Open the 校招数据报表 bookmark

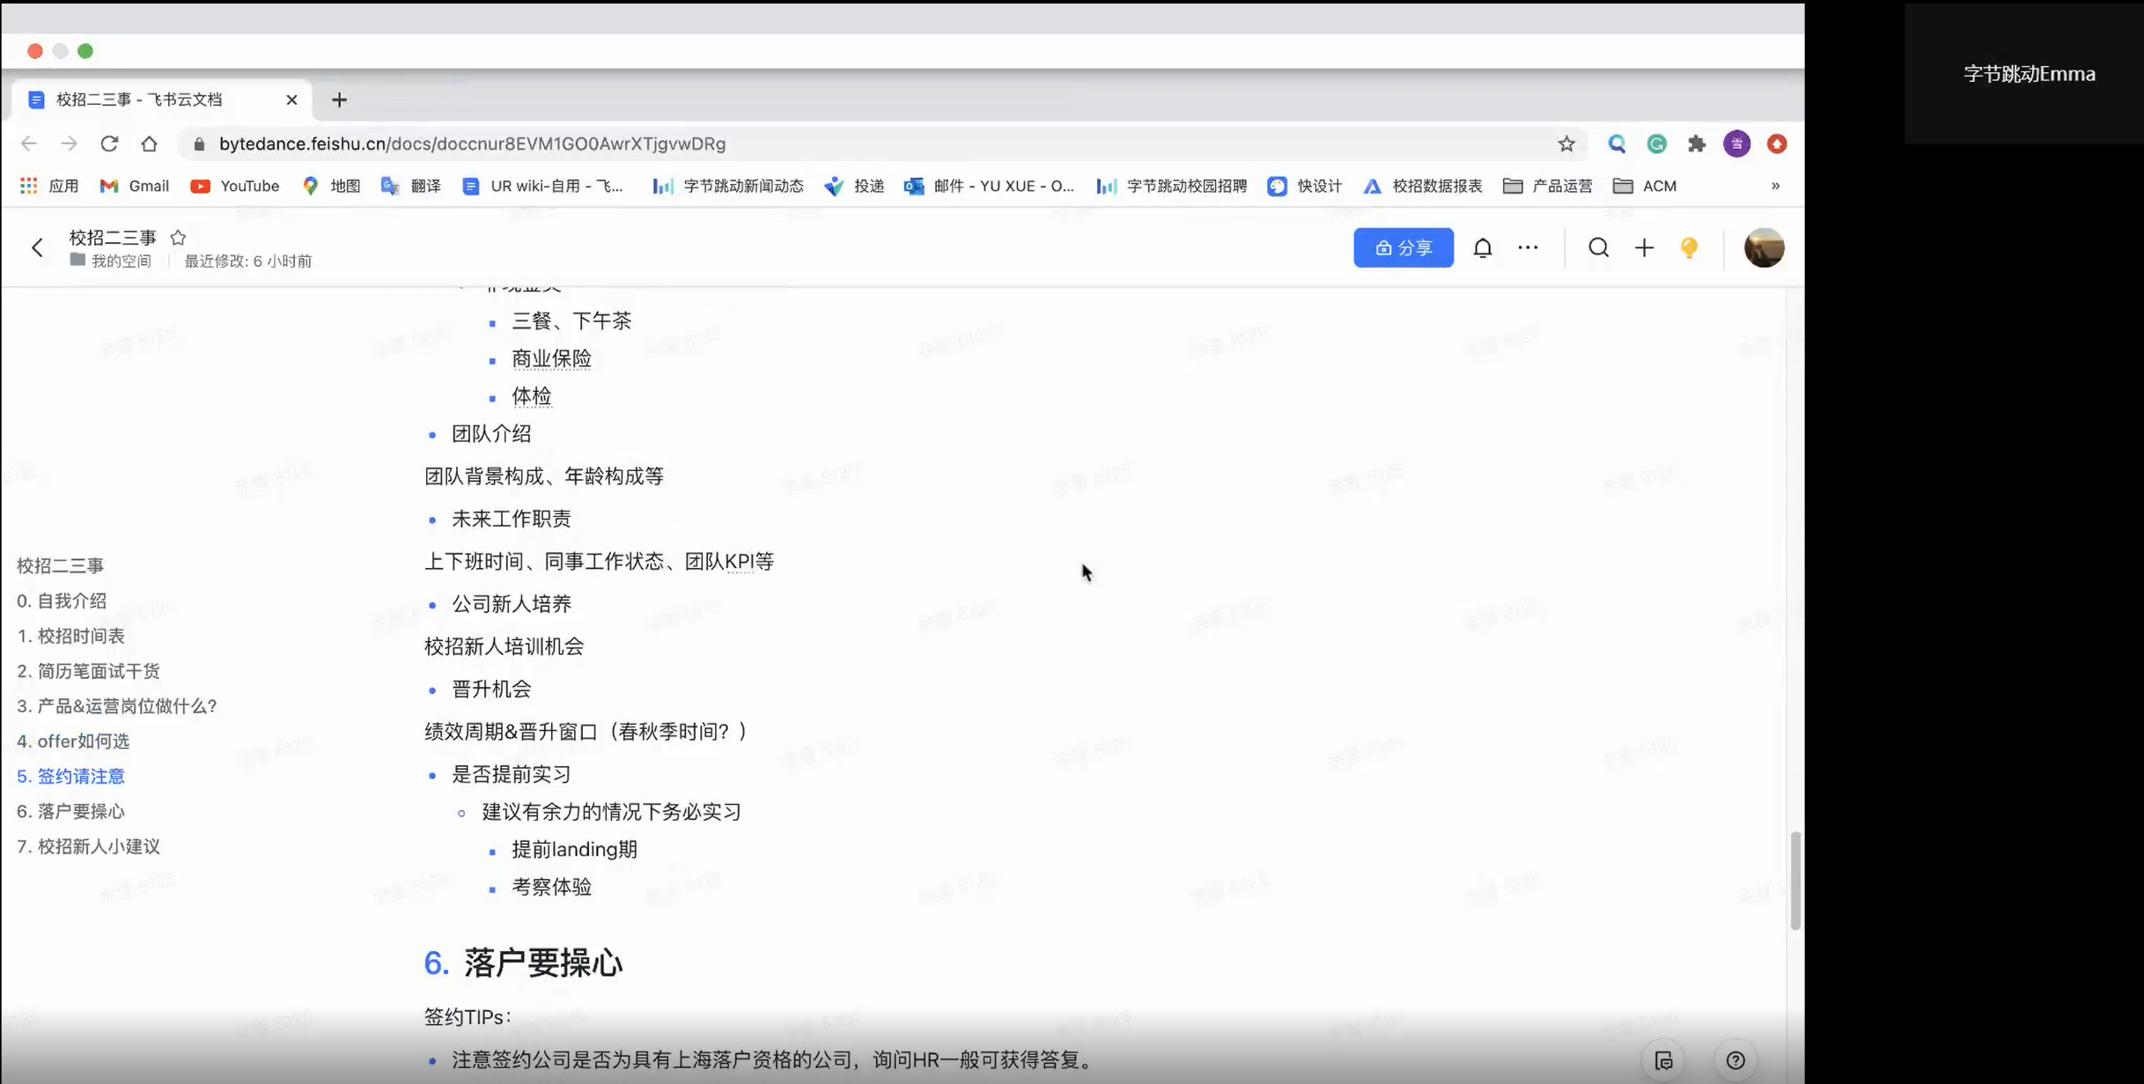(1423, 186)
